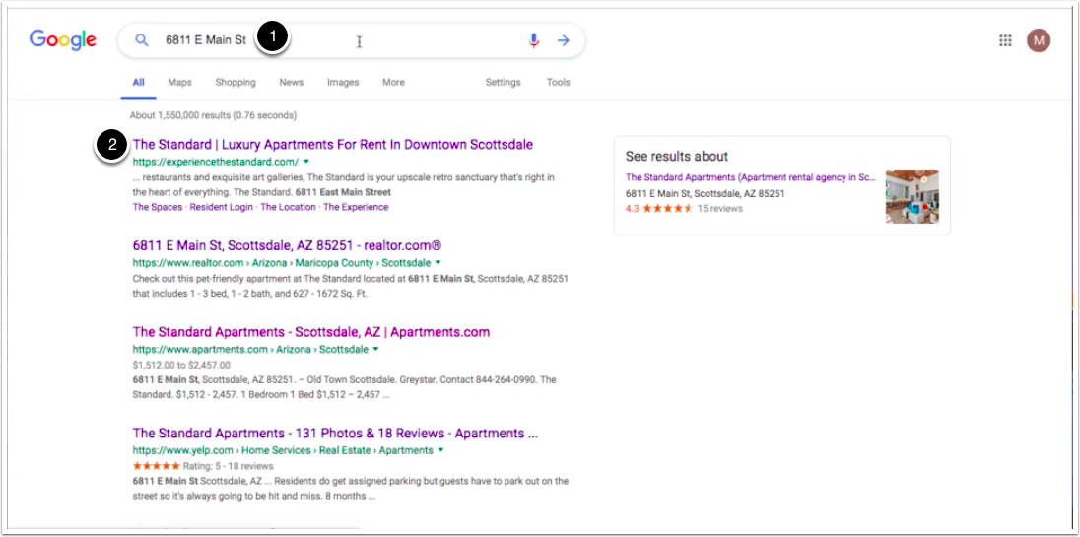Image resolution: width=1080 pixels, height=537 pixels.
Task: Open the search Tools options
Action: (559, 82)
